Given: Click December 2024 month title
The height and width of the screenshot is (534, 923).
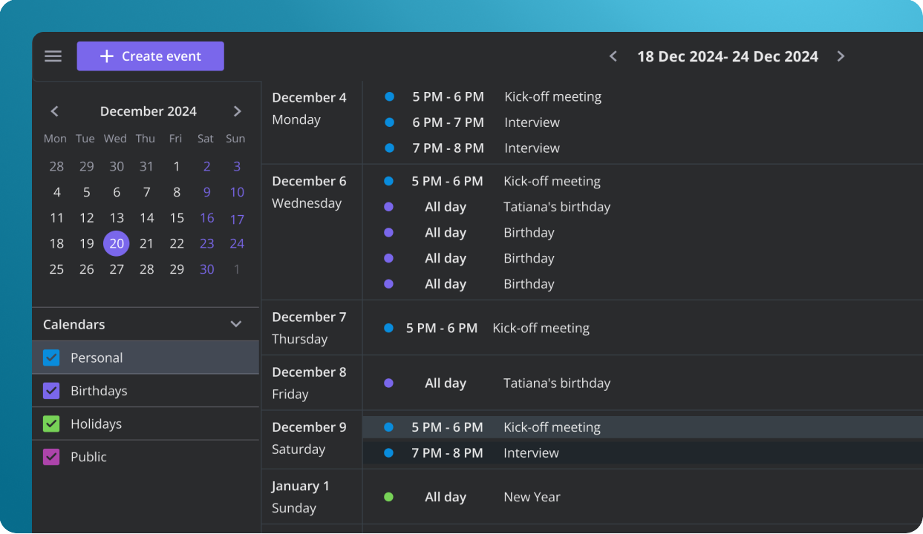Looking at the screenshot, I should (149, 111).
